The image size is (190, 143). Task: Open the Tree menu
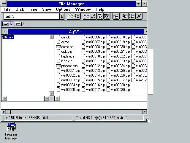pos(33,9)
